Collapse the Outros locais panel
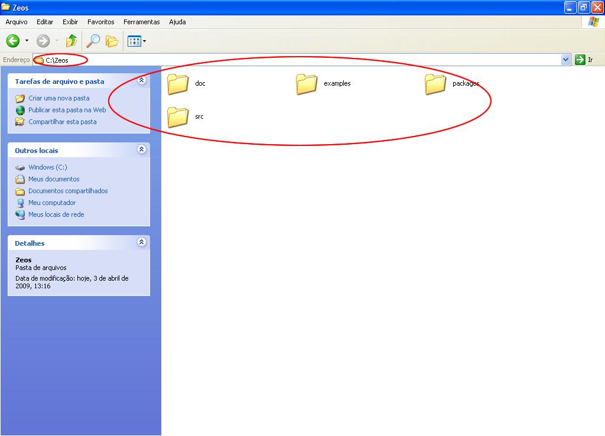The width and height of the screenshot is (605, 436). coord(141,149)
